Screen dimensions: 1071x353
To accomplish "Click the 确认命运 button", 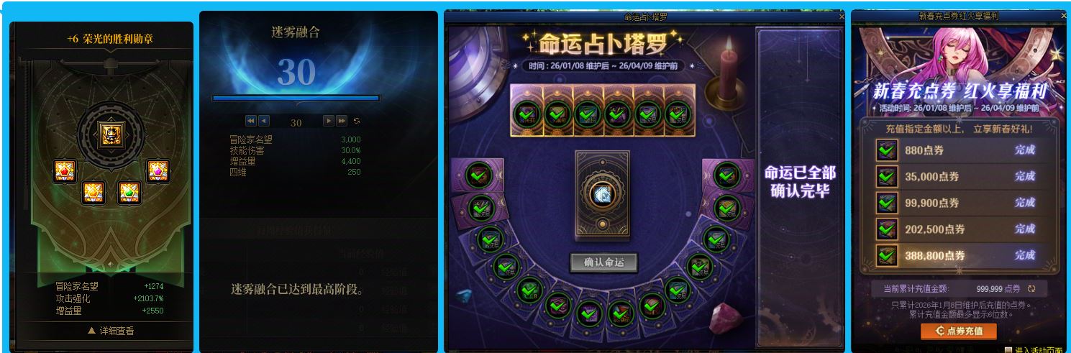I will tap(604, 262).
